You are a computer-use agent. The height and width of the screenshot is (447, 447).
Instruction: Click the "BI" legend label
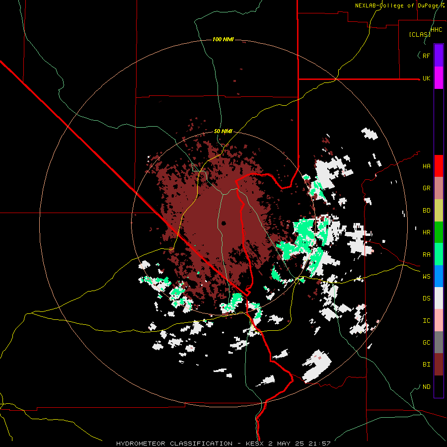click(x=426, y=365)
